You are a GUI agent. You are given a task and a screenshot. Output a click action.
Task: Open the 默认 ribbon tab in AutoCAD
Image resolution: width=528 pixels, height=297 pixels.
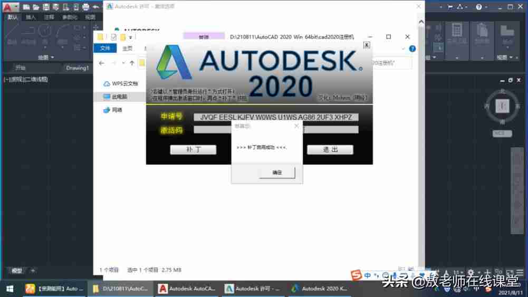tap(13, 17)
